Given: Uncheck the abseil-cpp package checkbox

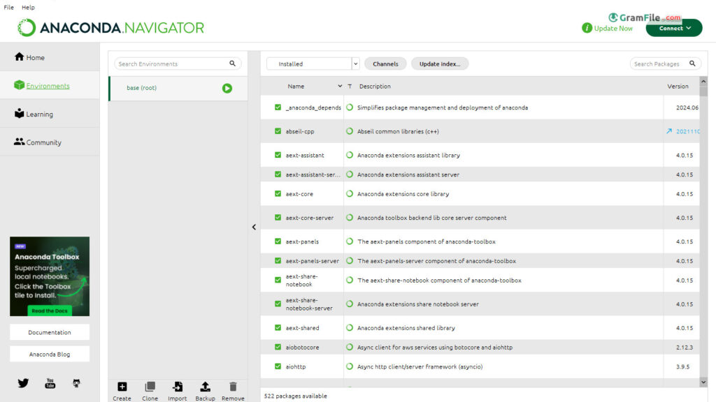Looking at the screenshot, I should point(278,131).
